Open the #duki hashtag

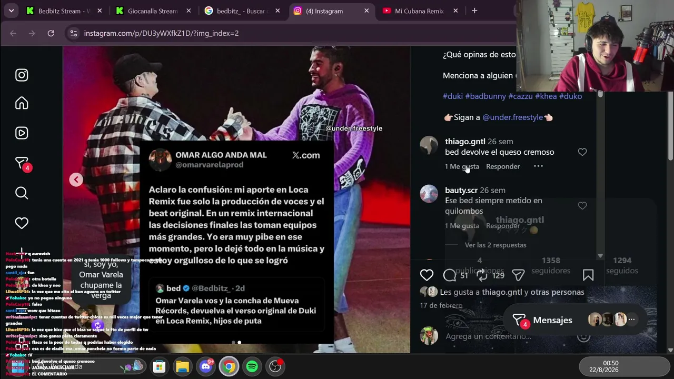coord(453,96)
